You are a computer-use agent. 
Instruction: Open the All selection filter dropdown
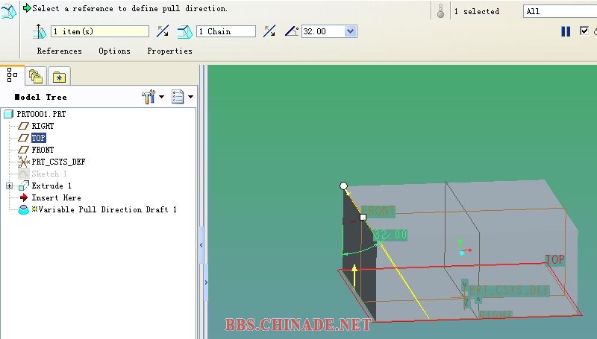[560, 11]
